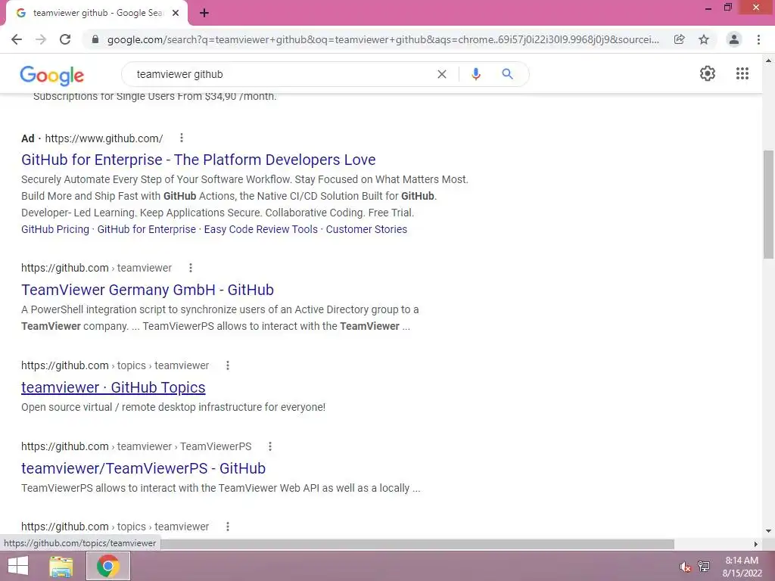775x581 pixels.
Task: Click the network tray icon
Action: (x=704, y=566)
